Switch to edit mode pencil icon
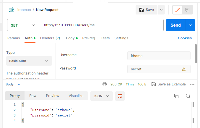Image resolution: width=200 pixels, height=128 pixels. (178, 10)
